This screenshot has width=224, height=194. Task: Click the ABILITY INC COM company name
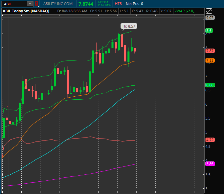[x=58, y=4]
